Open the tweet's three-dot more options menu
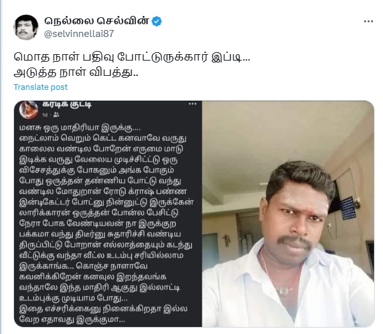Viewport: 383px width, 334px height. pyautogui.click(x=368, y=22)
